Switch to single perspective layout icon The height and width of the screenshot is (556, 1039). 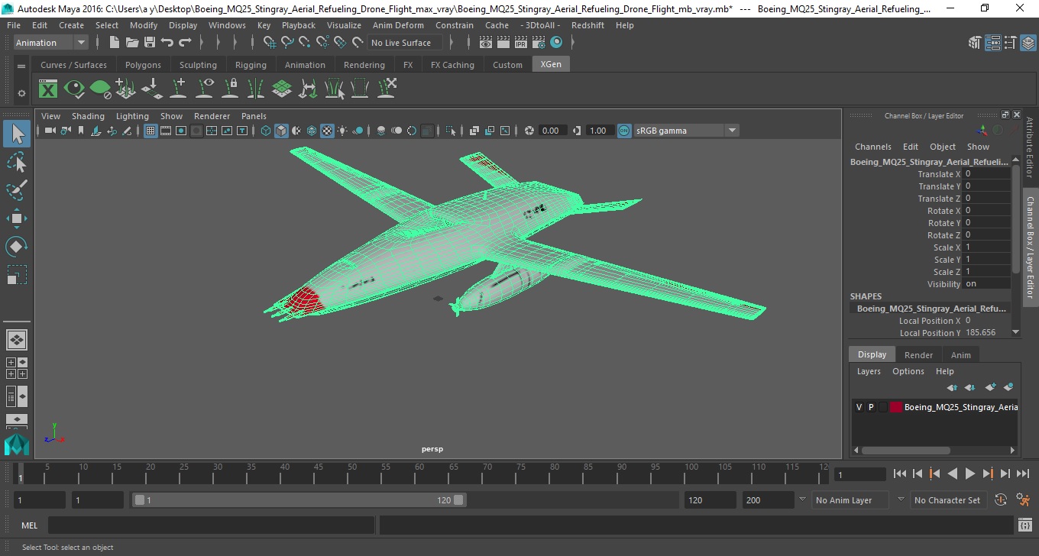coord(17,340)
